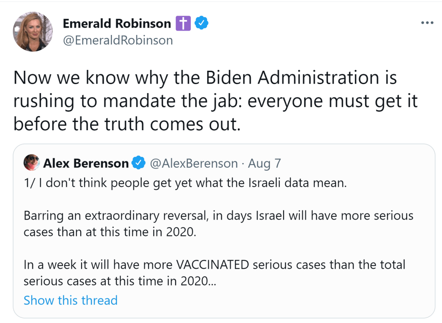Click the purple cross emoji icon
This screenshot has width=442, height=323.
[183, 23]
